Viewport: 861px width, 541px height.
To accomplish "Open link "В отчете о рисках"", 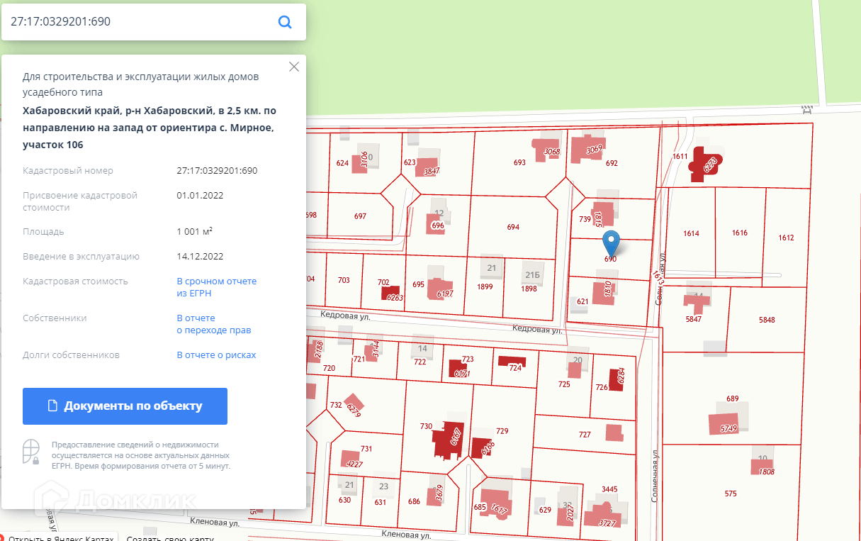I will (216, 355).
